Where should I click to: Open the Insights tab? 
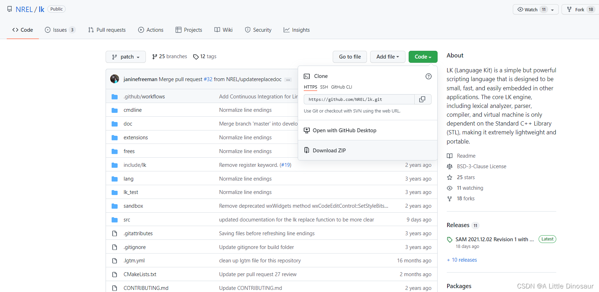point(297,30)
